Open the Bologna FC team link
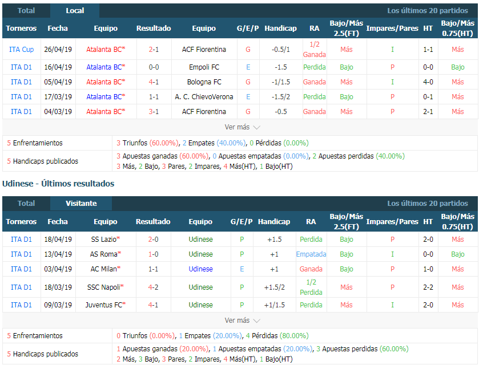479x365 pixels. pos(204,82)
